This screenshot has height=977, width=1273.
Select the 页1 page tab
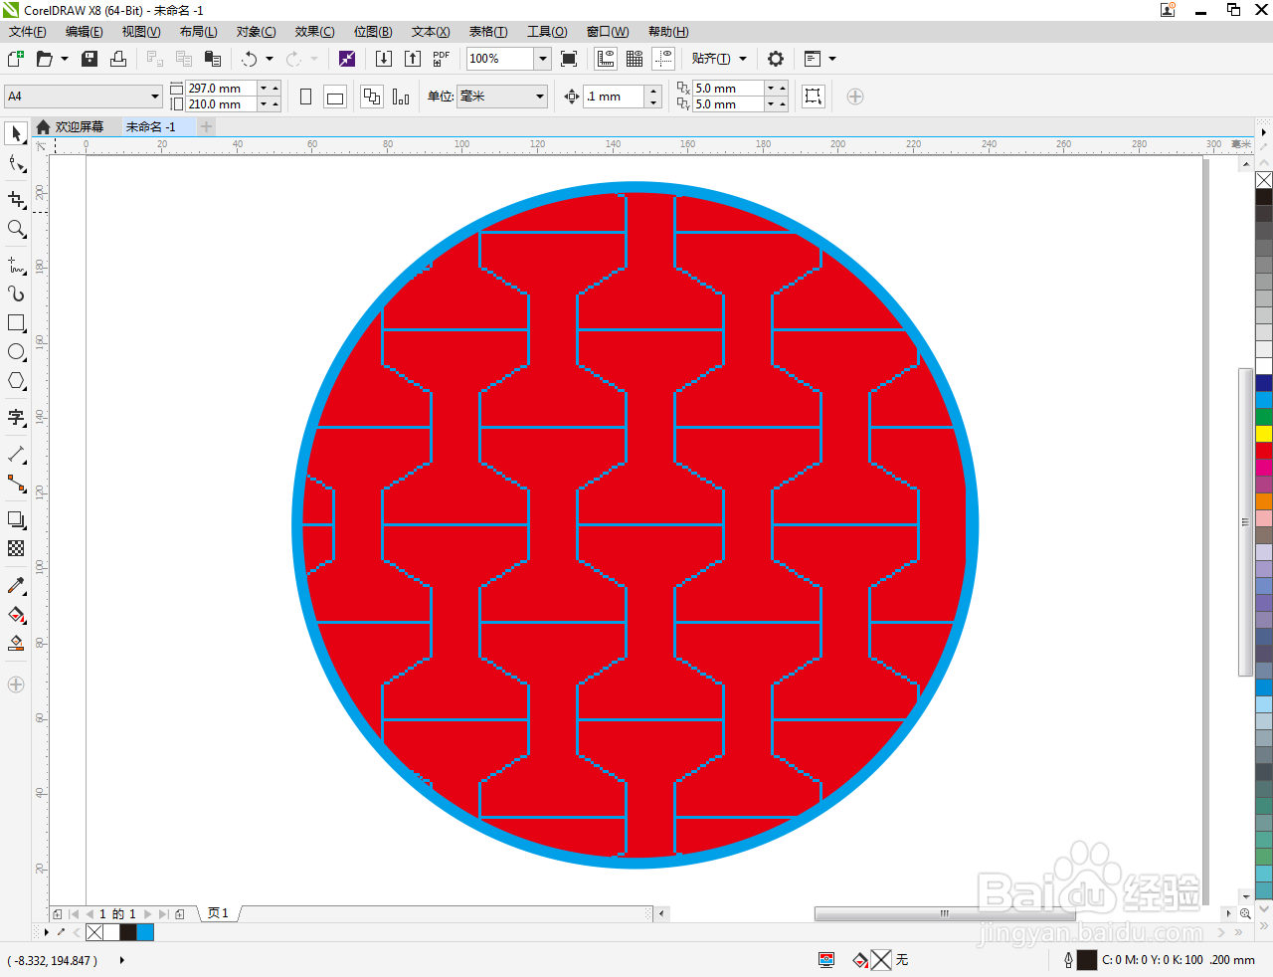(218, 913)
